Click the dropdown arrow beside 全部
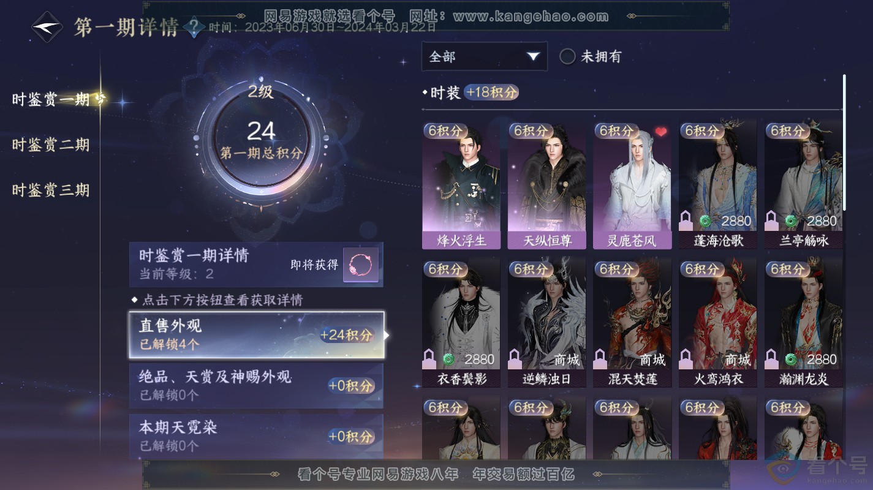Viewport: 873px width, 490px height. pos(533,56)
